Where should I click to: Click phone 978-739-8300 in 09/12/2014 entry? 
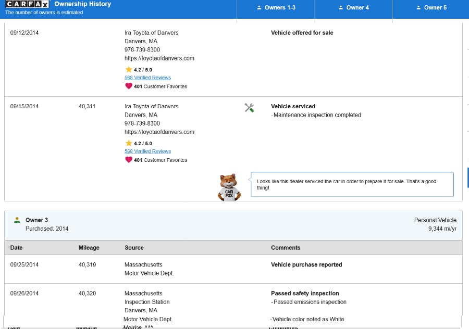[x=142, y=49]
